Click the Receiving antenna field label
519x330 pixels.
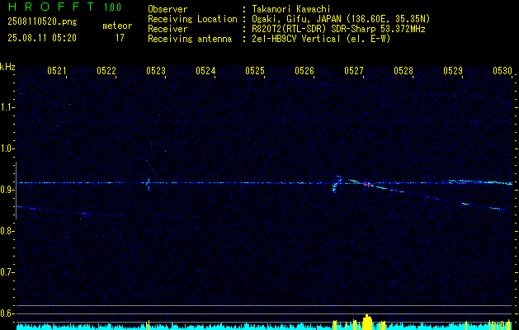coord(190,39)
